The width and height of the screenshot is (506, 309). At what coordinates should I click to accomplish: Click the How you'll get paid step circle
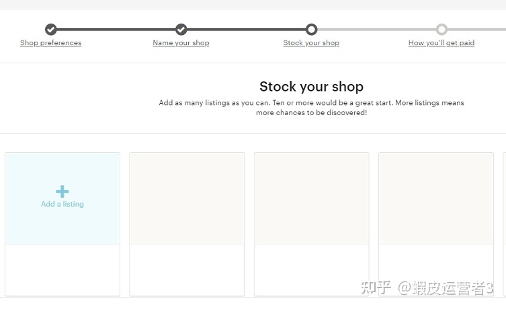[441, 30]
